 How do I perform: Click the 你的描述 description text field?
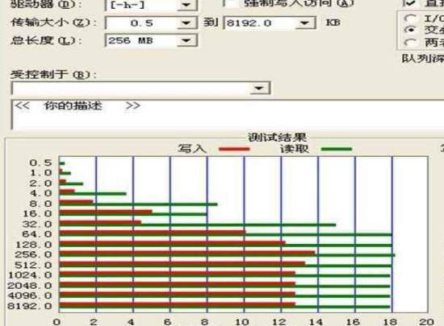[228, 114]
